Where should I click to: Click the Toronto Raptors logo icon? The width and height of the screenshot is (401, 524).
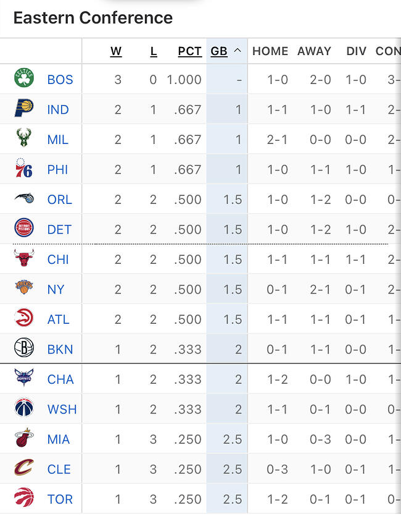coord(24,498)
